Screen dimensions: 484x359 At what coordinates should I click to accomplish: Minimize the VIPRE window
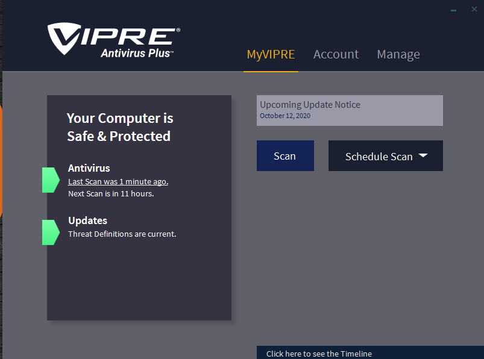point(453,10)
